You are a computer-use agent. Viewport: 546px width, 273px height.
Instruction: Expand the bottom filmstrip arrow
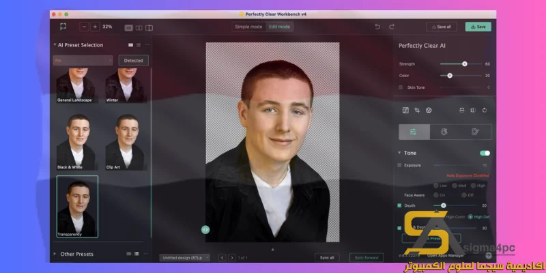pyautogui.click(x=272, y=249)
